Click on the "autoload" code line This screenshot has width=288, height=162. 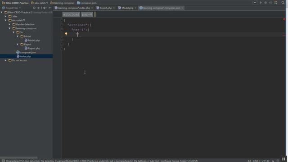coord(79,25)
